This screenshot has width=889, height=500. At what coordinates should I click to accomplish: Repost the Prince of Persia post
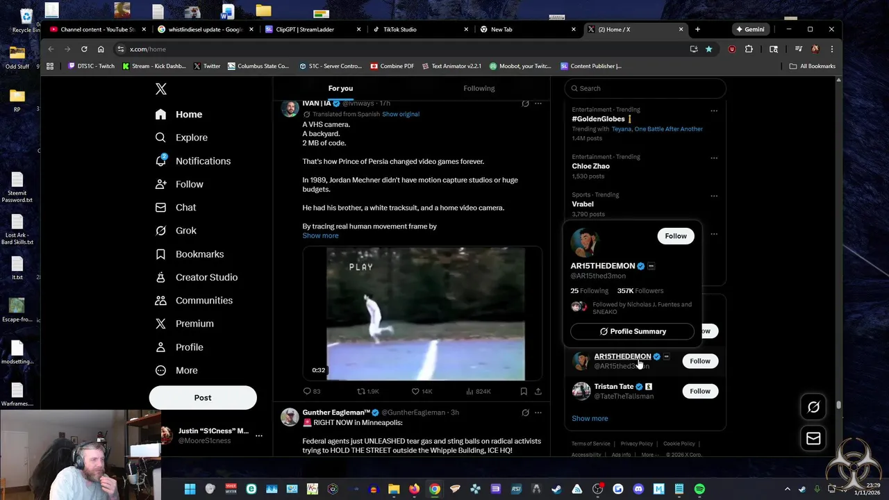[361, 391]
